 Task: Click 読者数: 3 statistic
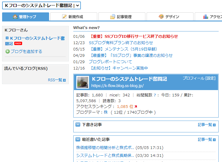(x=112, y=101)
